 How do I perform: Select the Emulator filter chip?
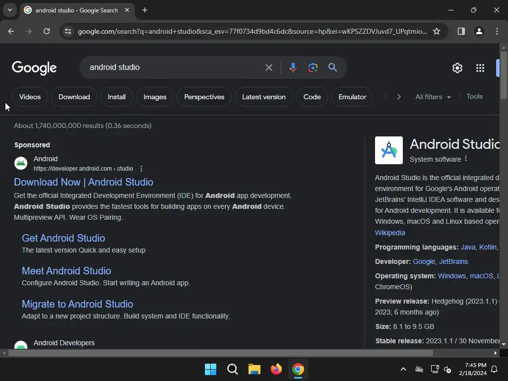point(353,97)
